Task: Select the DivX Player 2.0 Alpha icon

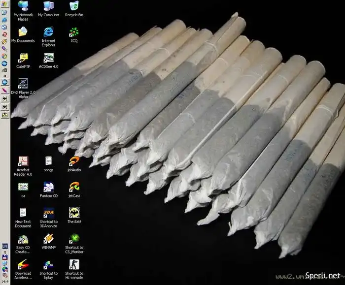Action: coord(23,84)
